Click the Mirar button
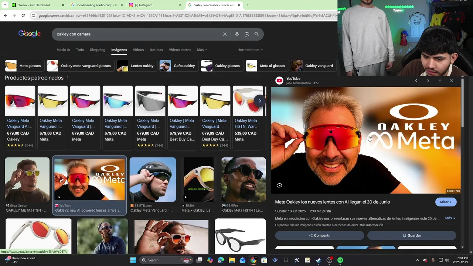 (x=446, y=202)
